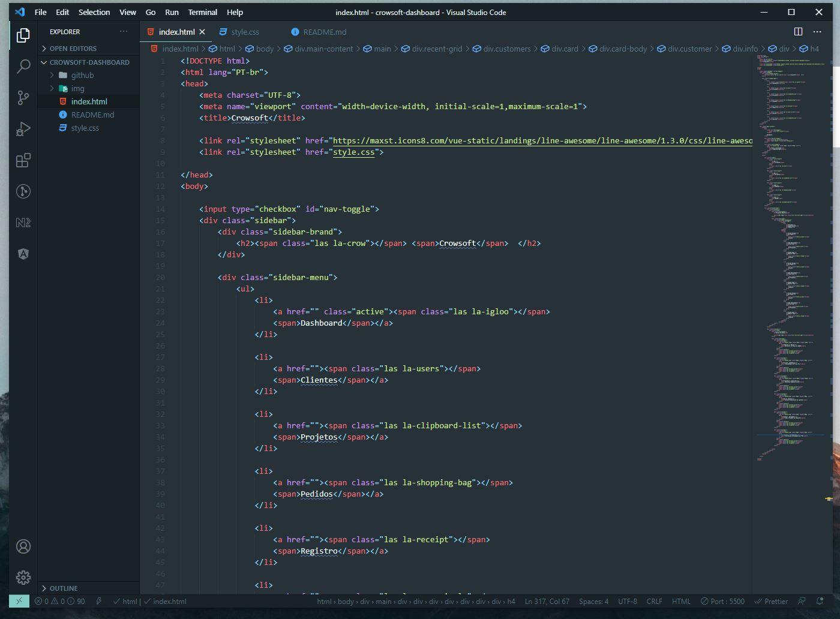Click the lightning bolt status bar icon
The height and width of the screenshot is (619, 840).
point(98,601)
